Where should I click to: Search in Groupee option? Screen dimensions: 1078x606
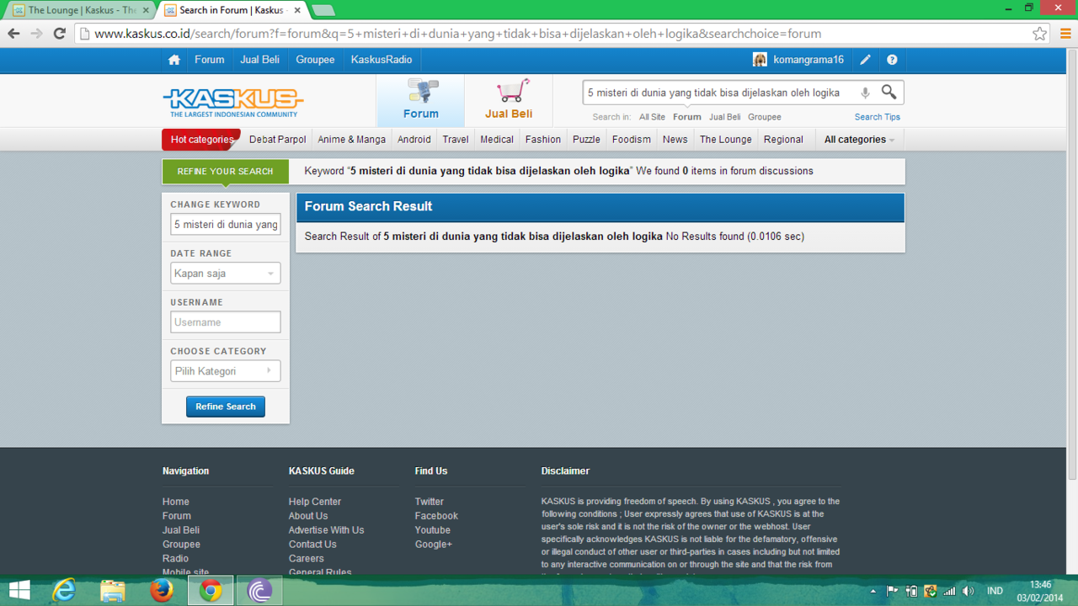pyautogui.click(x=764, y=117)
